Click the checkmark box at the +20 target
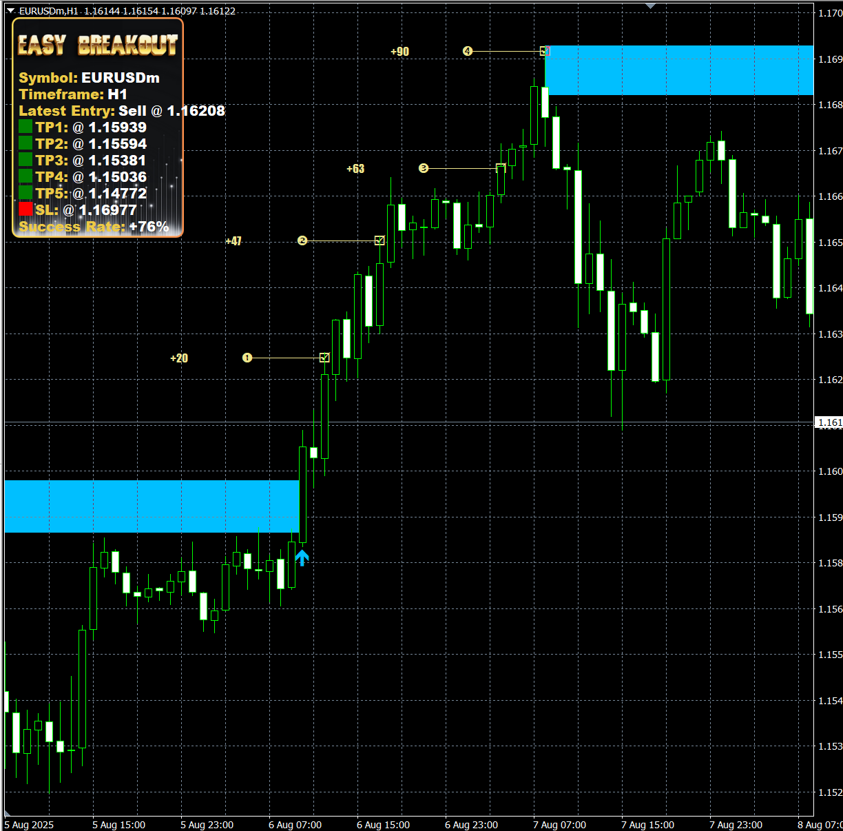 pos(324,358)
